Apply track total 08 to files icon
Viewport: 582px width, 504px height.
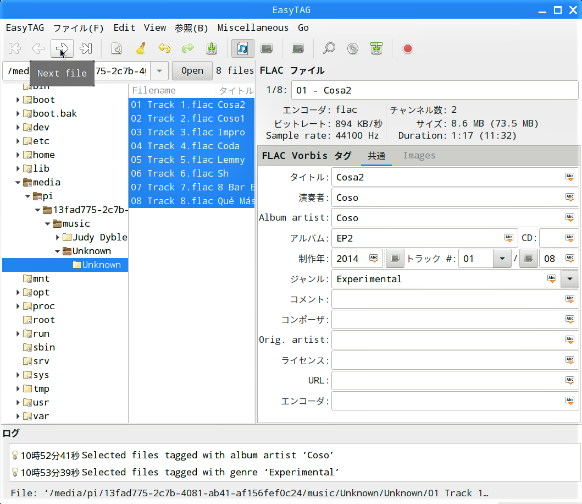pyautogui.click(x=570, y=258)
